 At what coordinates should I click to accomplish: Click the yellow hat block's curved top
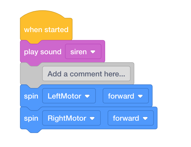pos(43,14)
